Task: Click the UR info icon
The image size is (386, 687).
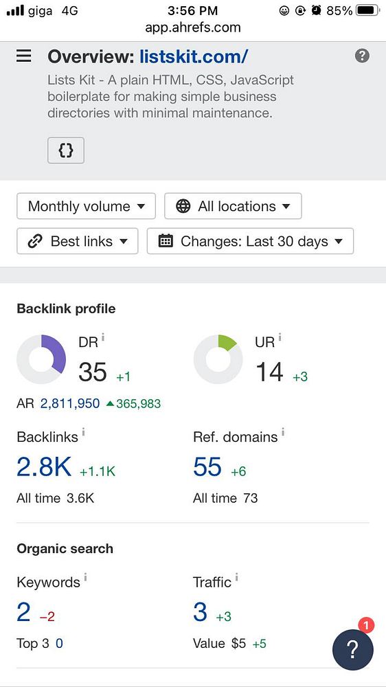Action: 280,337
